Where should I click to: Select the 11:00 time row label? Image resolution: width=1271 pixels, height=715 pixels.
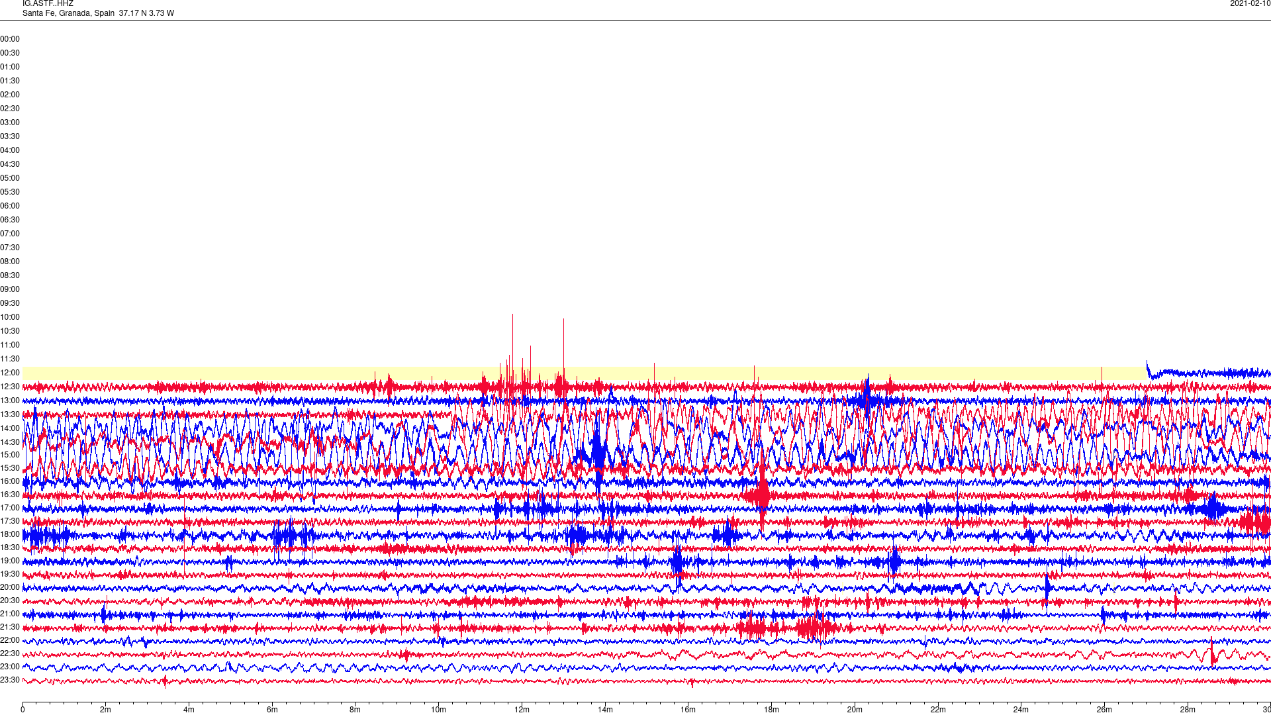coord(10,345)
